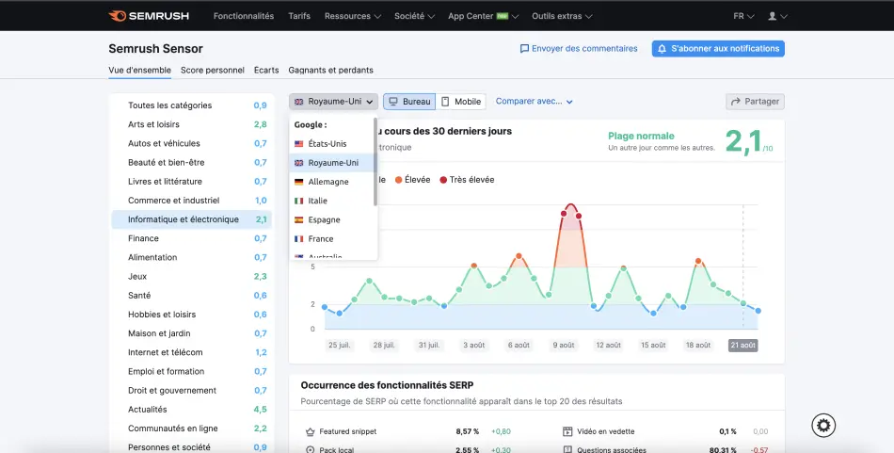Viewport: 894px width, 453px height.
Task: Click the share arrow icon on Partager
Action: coord(736,102)
